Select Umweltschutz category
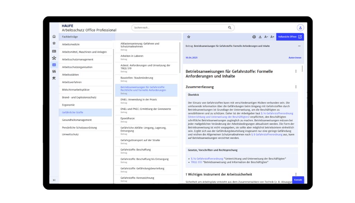This screenshot has width=355, height=203. [85, 134]
